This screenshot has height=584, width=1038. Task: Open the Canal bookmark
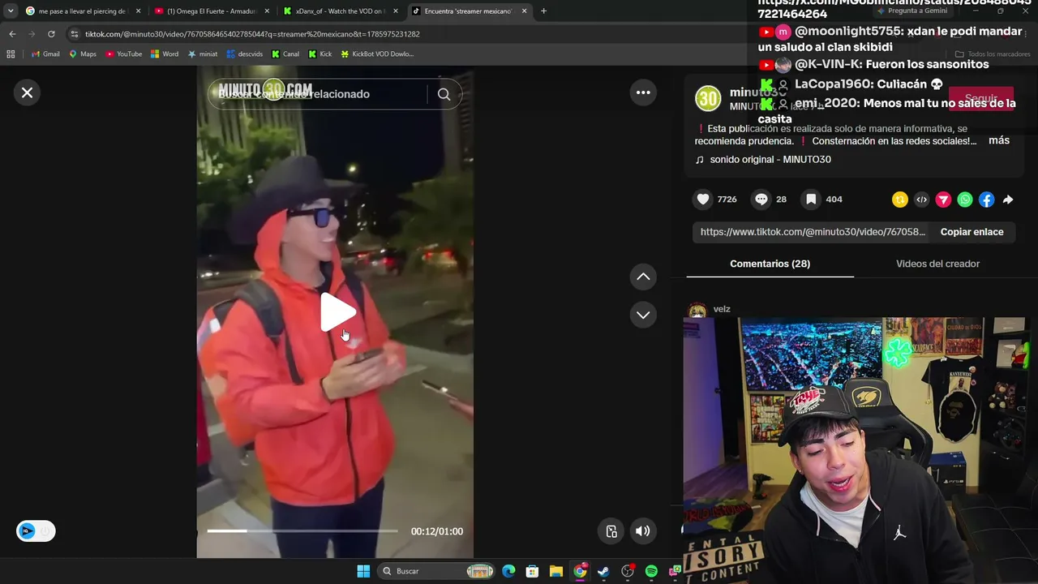(x=285, y=54)
